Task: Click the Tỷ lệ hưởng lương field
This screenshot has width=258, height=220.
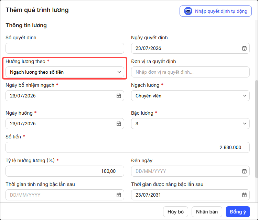Action: pyautogui.click(x=65, y=171)
